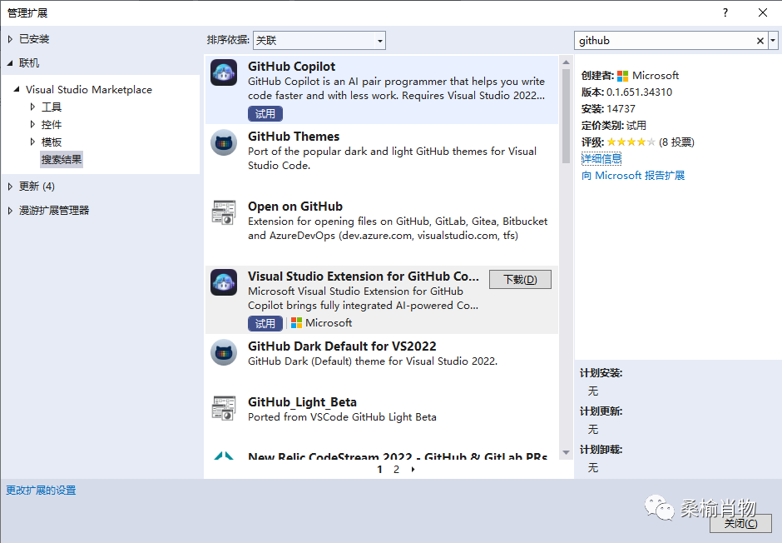
Task: Click the 已安装 label
Action: [x=34, y=39]
